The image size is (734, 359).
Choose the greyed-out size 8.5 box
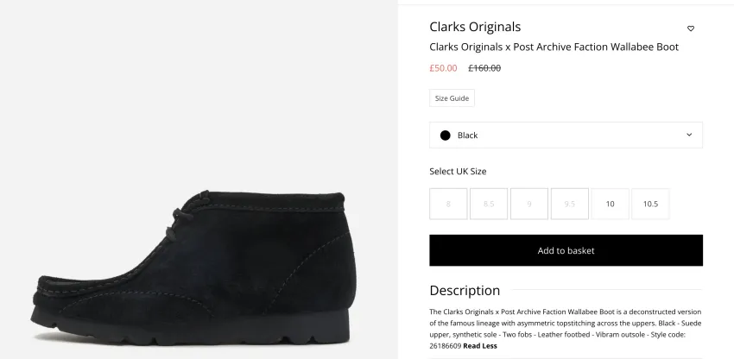[x=489, y=204]
